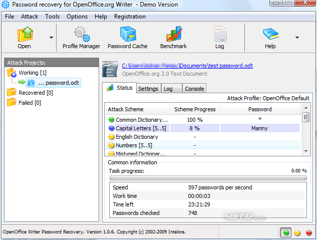Open the Help menu
317x240 pixels.
point(101,17)
